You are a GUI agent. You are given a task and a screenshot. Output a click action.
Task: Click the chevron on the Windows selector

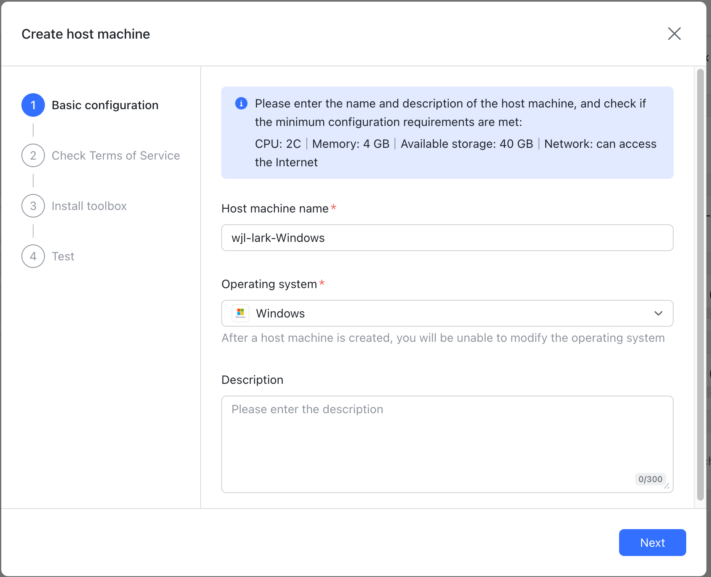[x=658, y=313]
